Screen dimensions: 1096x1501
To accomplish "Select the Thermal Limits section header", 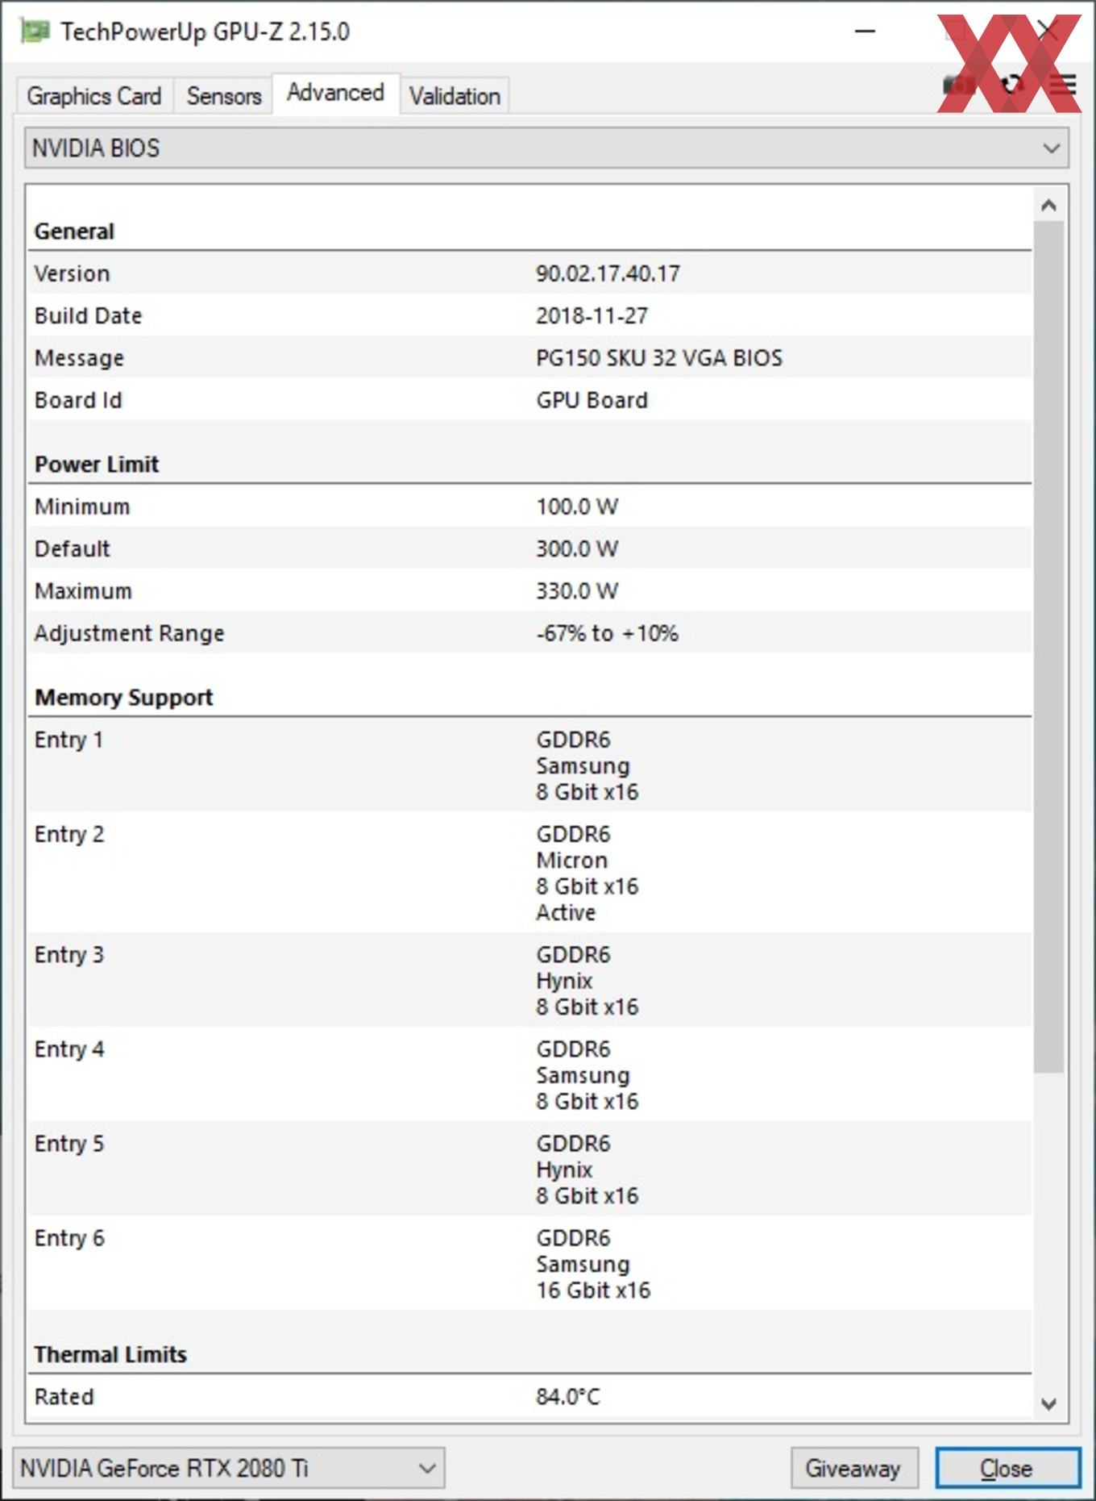I will coord(110,1354).
